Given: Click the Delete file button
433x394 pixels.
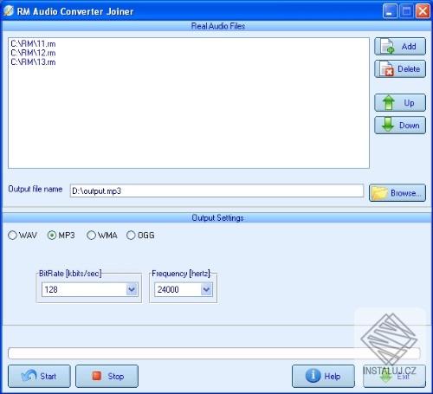Looking at the screenshot, I should [400, 69].
